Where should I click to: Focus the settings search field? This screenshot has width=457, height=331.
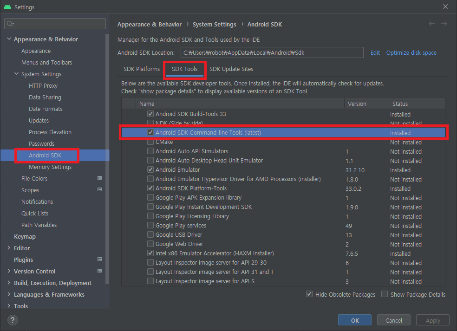(55, 24)
